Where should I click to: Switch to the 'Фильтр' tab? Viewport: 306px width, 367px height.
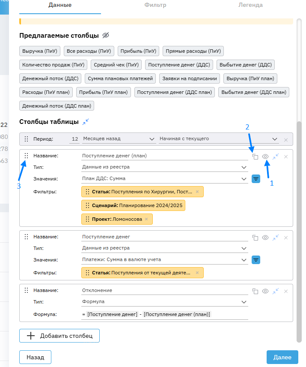click(155, 5)
